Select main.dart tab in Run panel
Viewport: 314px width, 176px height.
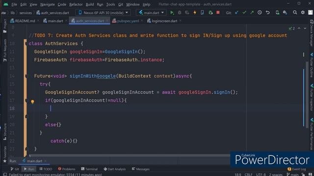pyautogui.click(x=34, y=161)
